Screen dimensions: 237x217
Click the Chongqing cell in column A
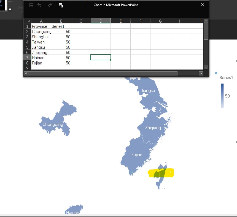tap(41, 32)
